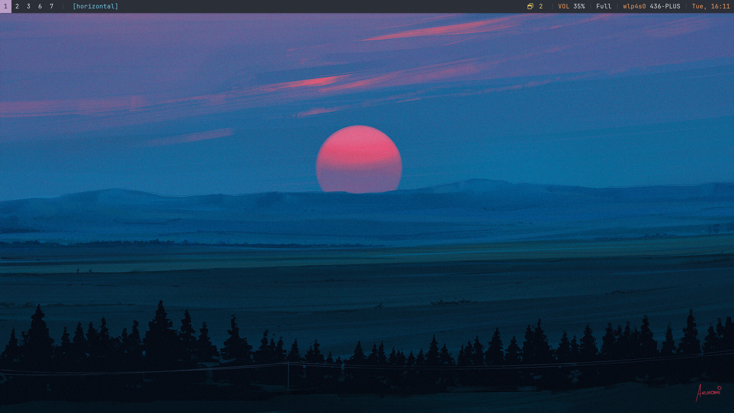Click the VOL label in the bar

[563, 7]
